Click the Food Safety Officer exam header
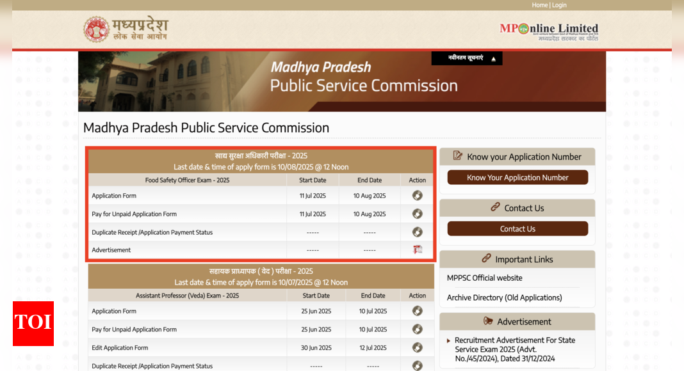The height and width of the screenshot is (371, 684). point(261,161)
